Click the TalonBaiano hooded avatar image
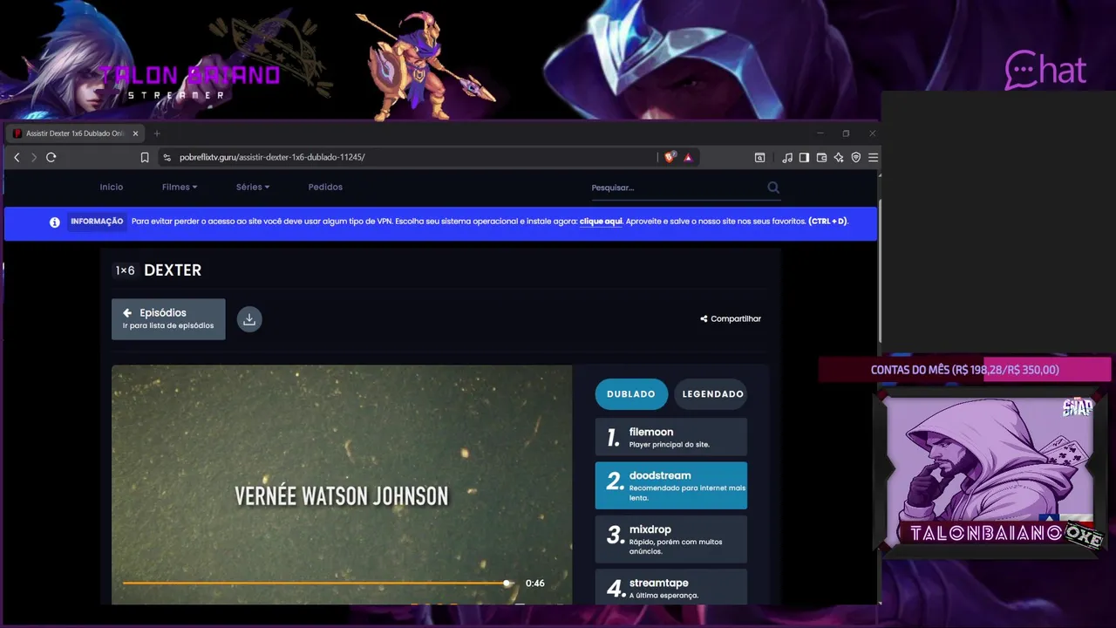 tap(990, 472)
